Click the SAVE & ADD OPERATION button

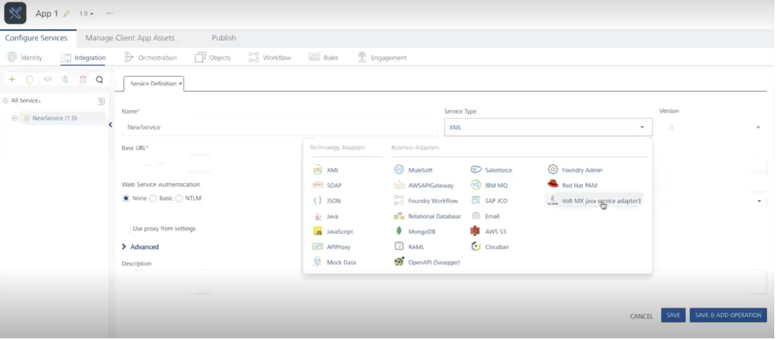pyautogui.click(x=728, y=315)
